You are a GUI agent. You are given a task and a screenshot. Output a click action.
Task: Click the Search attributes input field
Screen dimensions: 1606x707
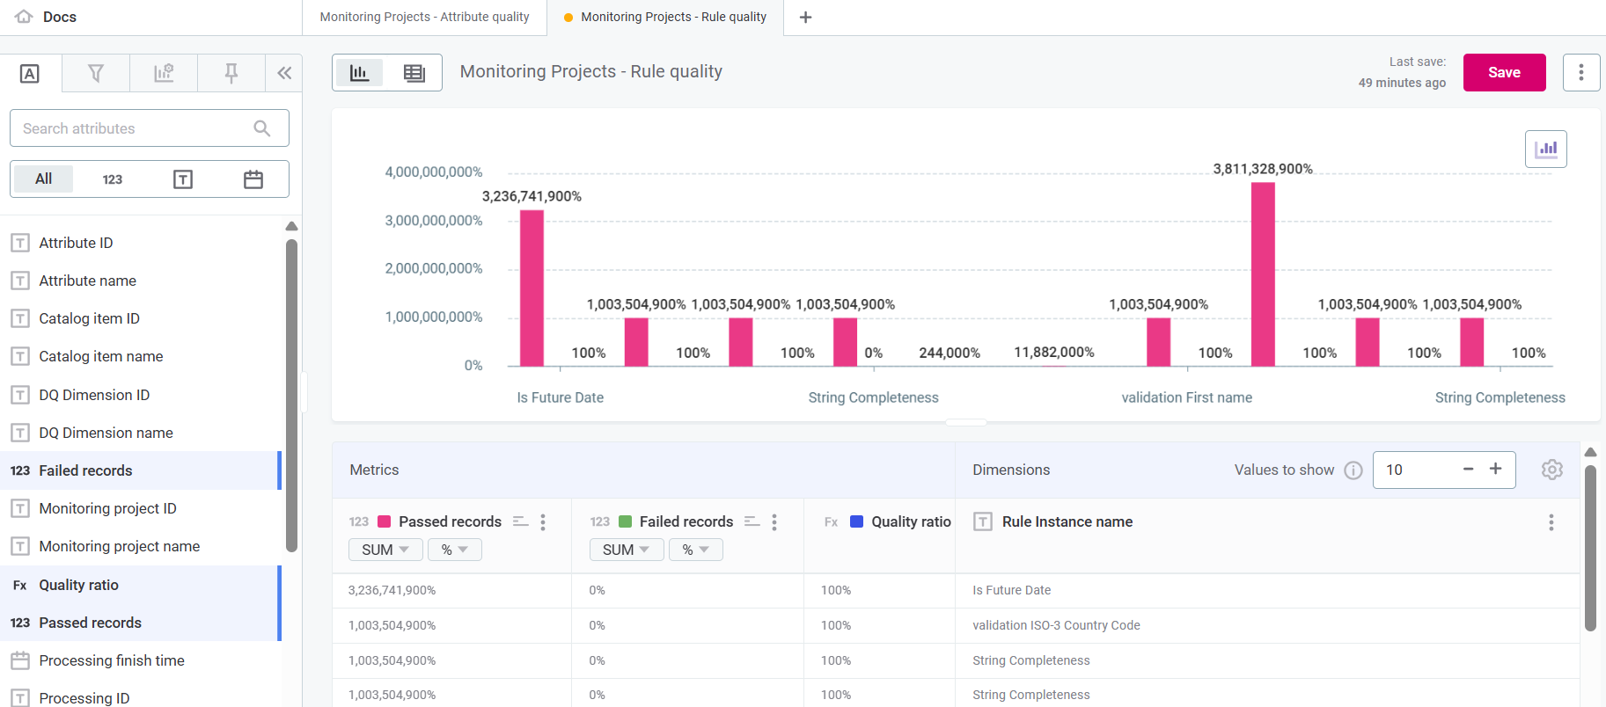click(136, 128)
